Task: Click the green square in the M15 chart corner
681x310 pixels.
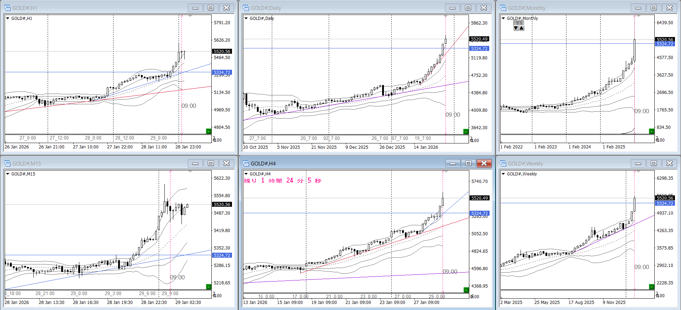Action: tap(209, 287)
